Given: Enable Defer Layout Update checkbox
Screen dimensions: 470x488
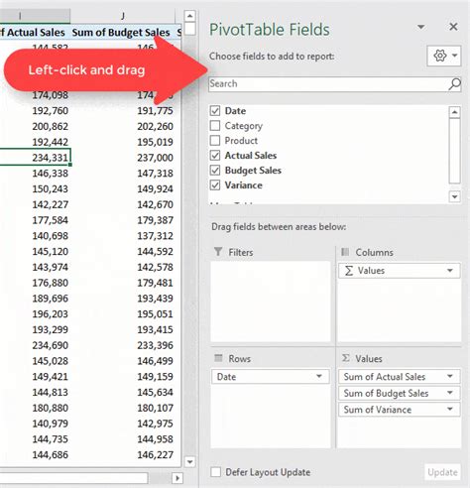Looking at the screenshot, I should pos(216,472).
